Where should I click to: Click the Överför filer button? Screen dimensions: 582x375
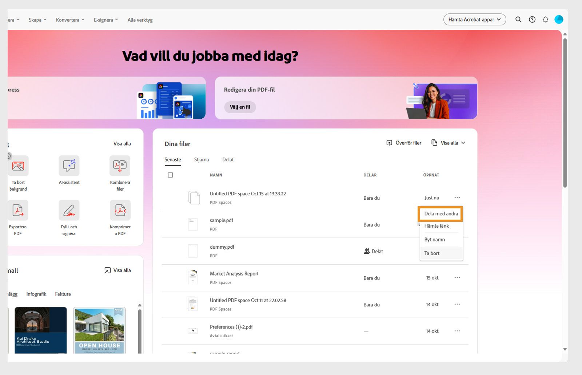pos(404,143)
